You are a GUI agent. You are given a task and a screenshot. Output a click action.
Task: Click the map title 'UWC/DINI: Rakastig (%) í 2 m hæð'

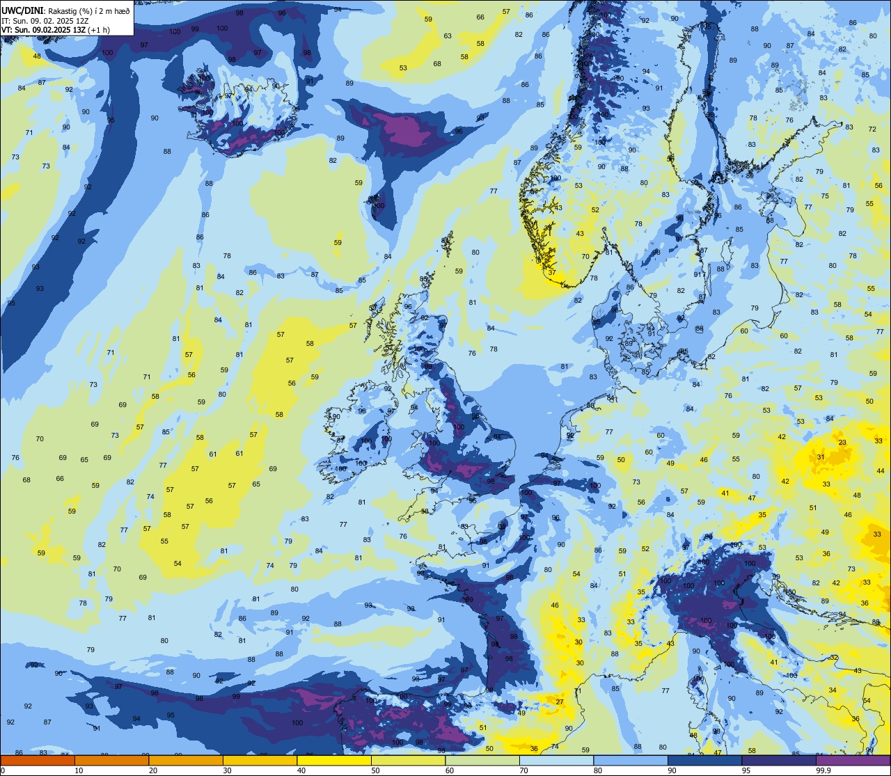click(66, 11)
